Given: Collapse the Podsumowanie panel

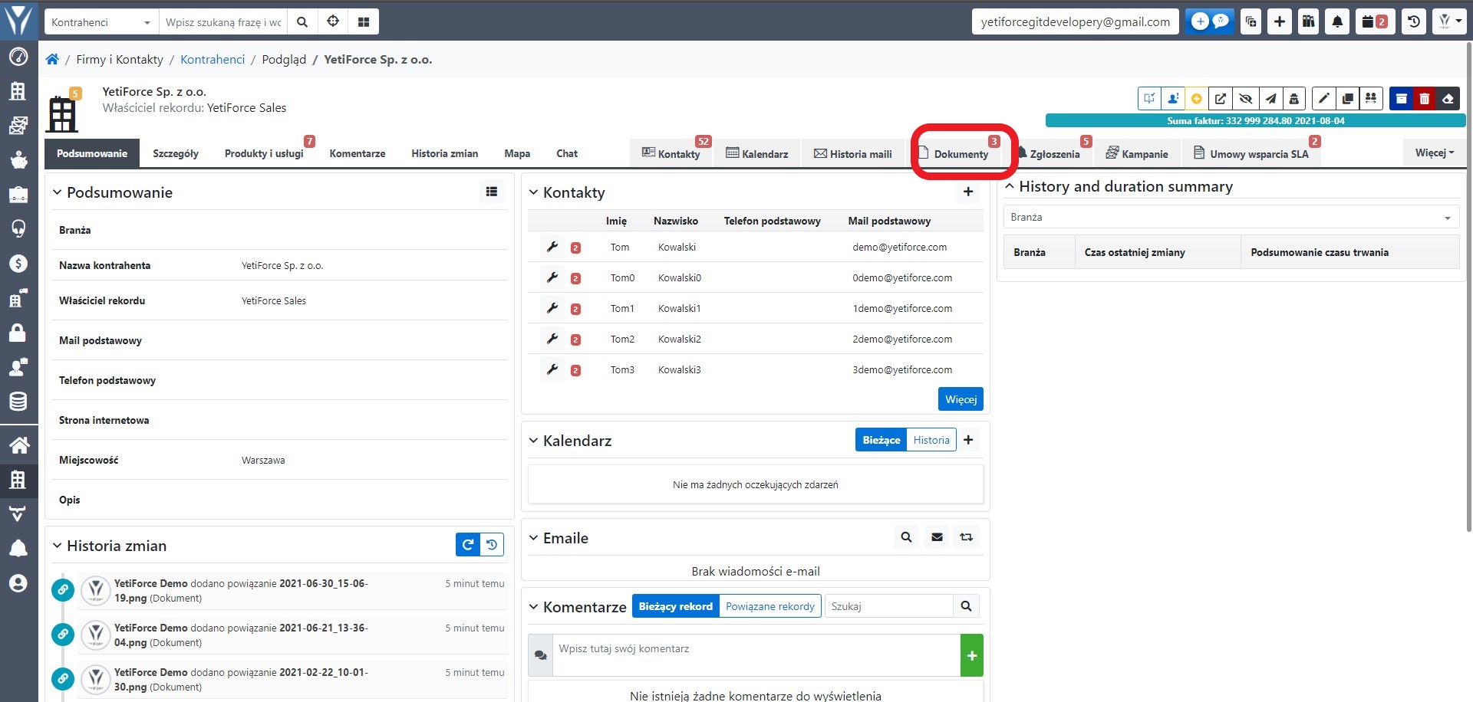Looking at the screenshot, I should tap(57, 192).
